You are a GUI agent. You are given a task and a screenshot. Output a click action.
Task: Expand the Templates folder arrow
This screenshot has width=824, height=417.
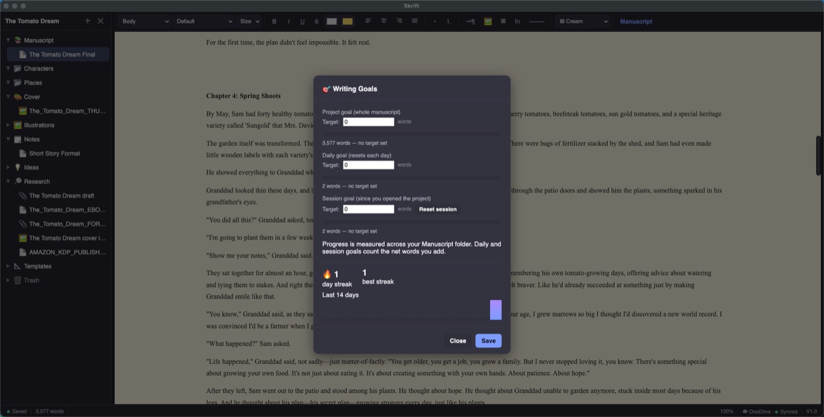(8, 266)
